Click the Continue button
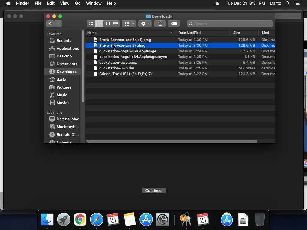This screenshot has width=307, height=230. click(x=153, y=190)
